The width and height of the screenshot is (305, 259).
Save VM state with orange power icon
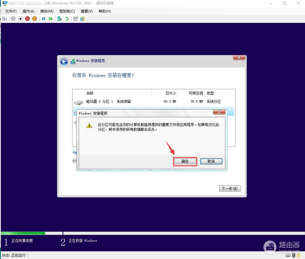[35, 19]
